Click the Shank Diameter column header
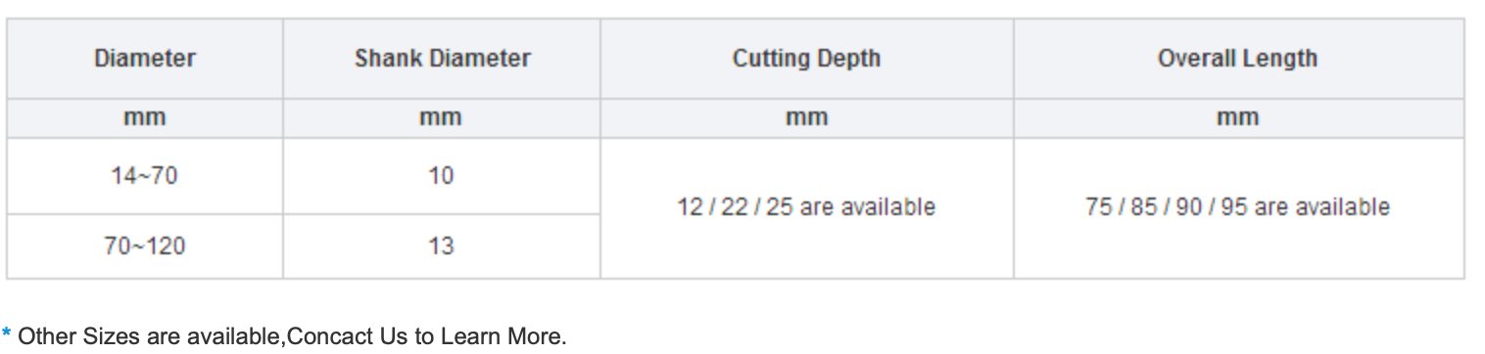The width and height of the screenshot is (1485, 354). point(442,59)
